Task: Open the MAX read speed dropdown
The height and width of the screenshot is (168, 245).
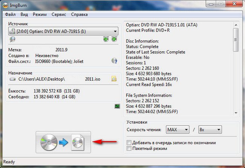Action: coord(178,129)
